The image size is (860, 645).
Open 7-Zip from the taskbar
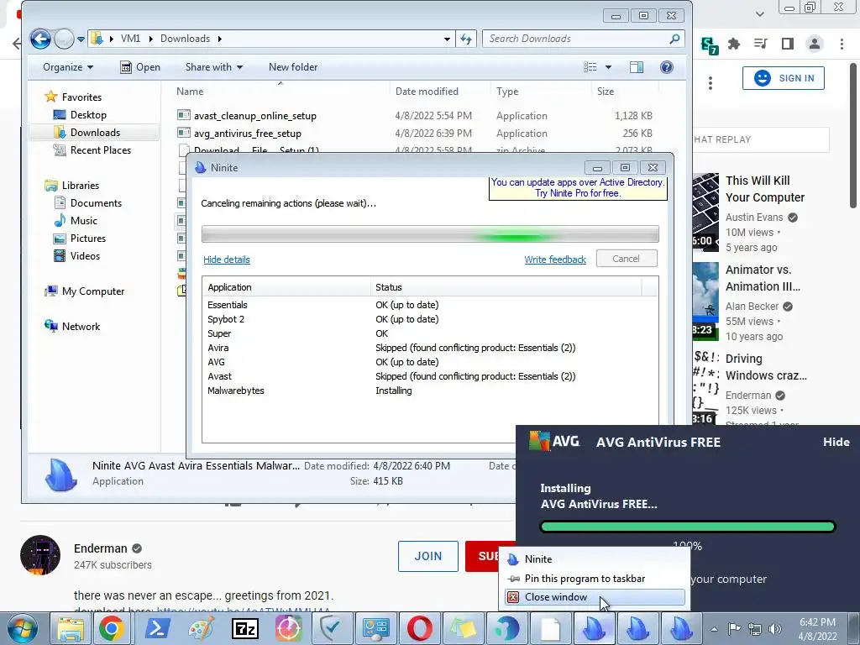click(x=245, y=628)
